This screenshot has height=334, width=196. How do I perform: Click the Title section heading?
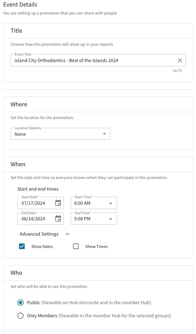16,30
